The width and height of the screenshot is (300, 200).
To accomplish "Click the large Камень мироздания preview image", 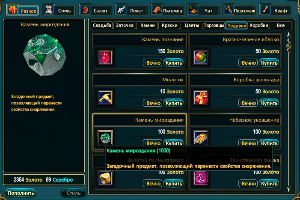I will 45,55.
